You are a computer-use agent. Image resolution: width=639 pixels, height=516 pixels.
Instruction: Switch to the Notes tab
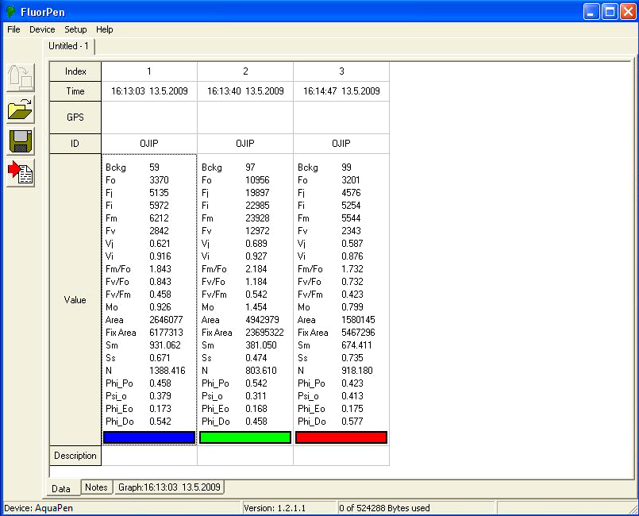pyautogui.click(x=96, y=487)
